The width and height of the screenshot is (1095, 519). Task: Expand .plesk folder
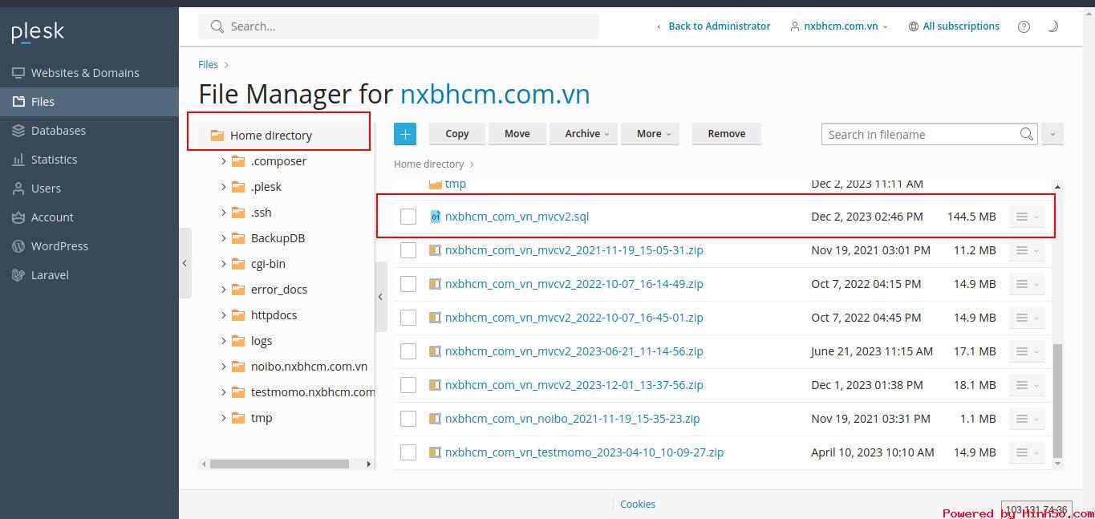pyautogui.click(x=223, y=187)
